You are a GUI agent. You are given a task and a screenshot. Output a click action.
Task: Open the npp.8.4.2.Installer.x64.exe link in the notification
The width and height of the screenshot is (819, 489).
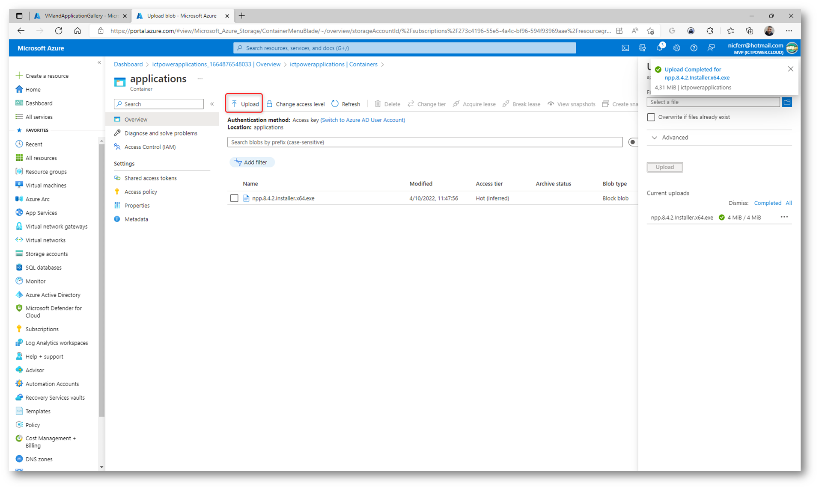[x=697, y=78]
